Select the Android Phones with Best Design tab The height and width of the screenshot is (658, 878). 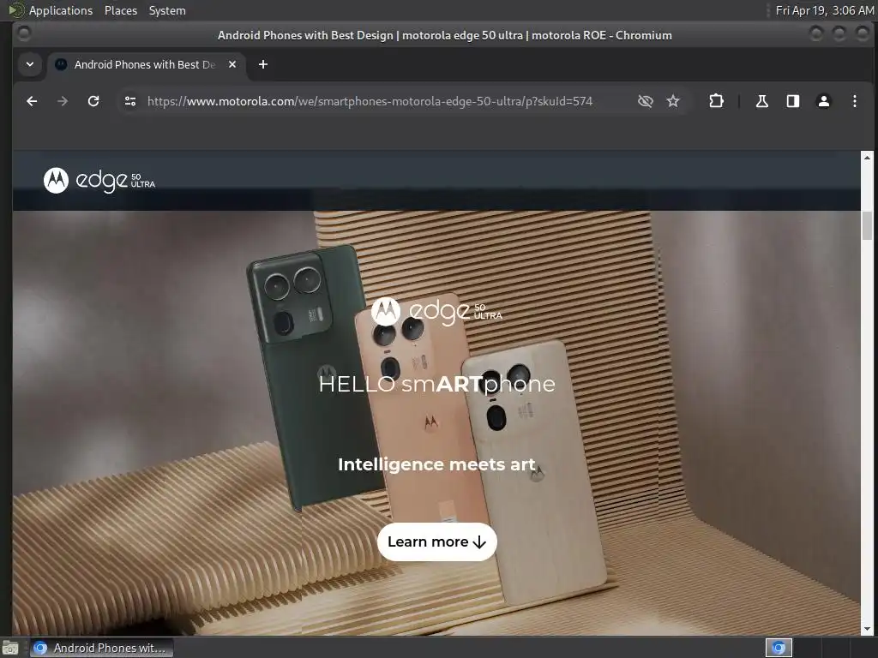tap(144, 64)
